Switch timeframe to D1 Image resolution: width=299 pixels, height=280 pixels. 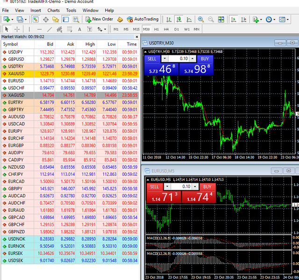pos(177,29)
